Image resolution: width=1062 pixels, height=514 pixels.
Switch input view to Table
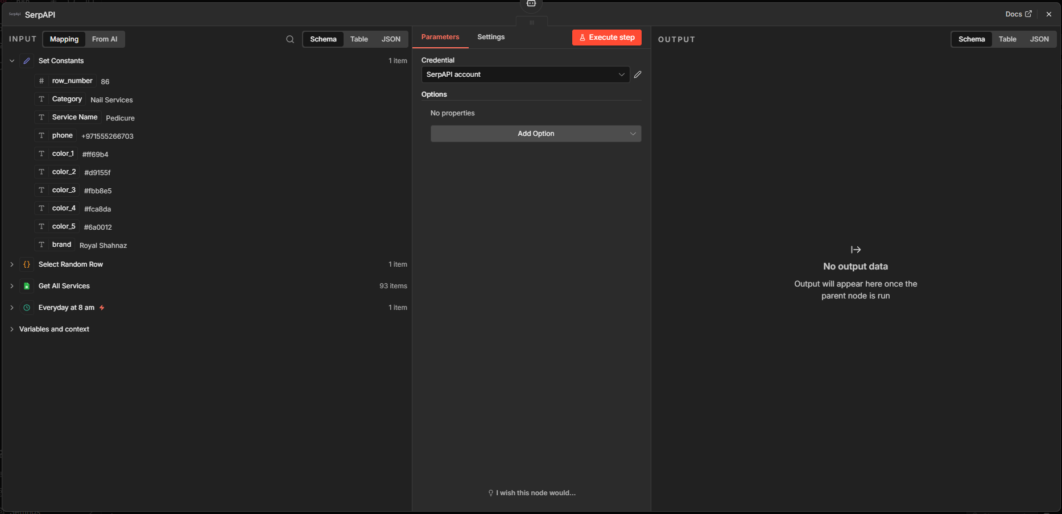pyautogui.click(x=359, y=39)
